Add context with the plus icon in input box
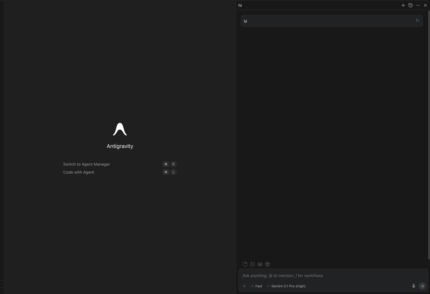Image resolution: width=430 pixels, height=294 pixels. coord(244,286)
